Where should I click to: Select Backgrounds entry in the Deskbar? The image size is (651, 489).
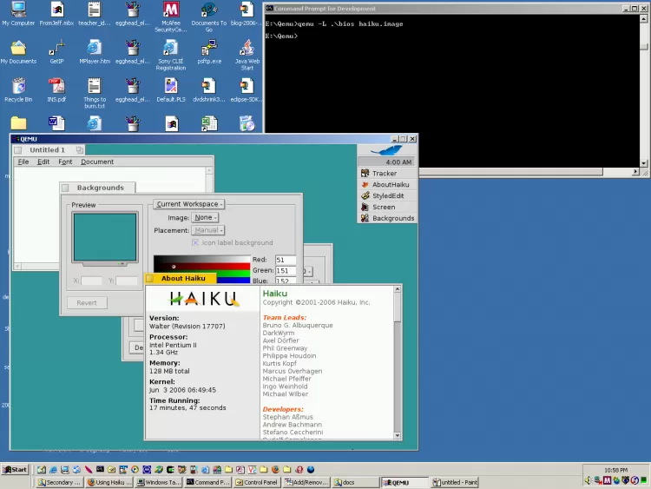tap(392, 219)
